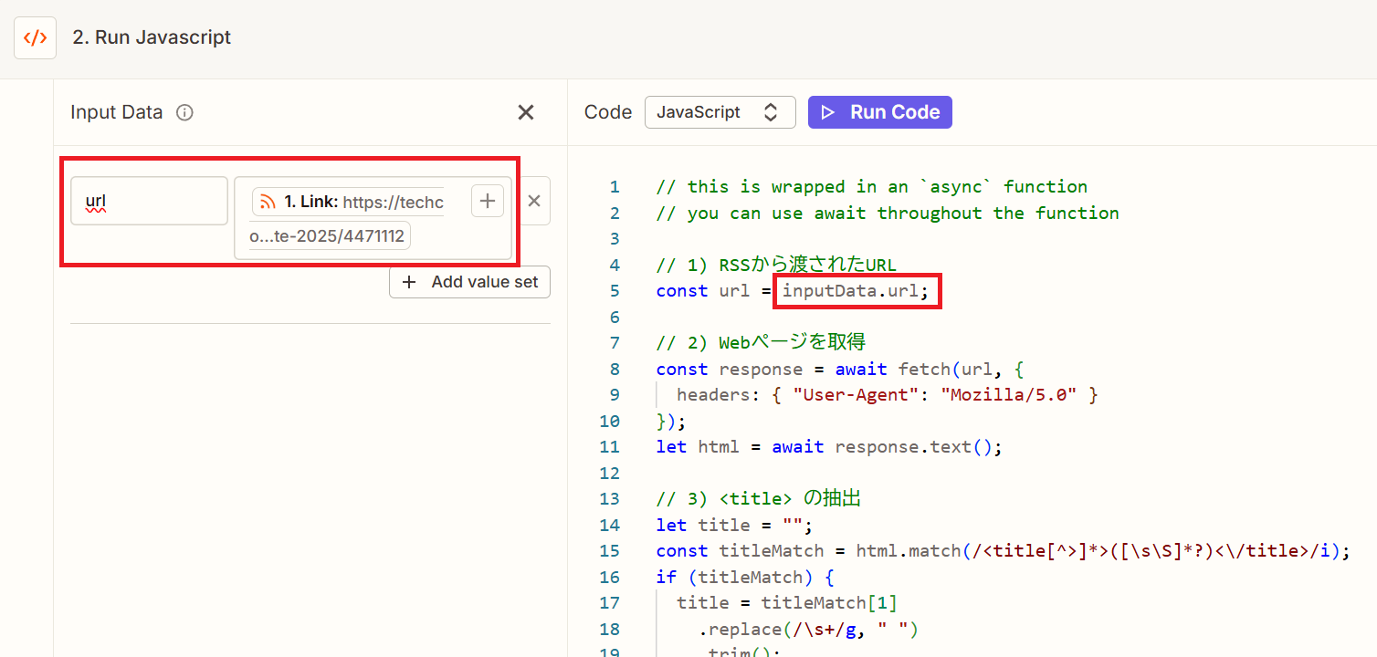Click the 1. Link value pill
The width and height of the screenshot is (1377, 657).
click(349, 202)
